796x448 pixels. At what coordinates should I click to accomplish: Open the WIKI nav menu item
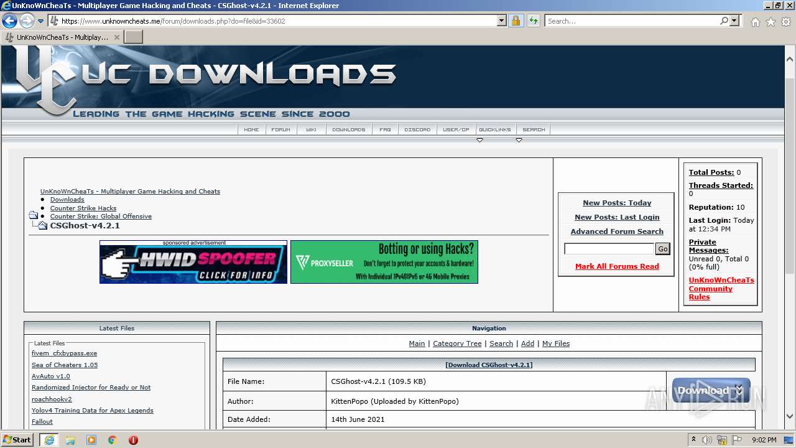(311, 129)
